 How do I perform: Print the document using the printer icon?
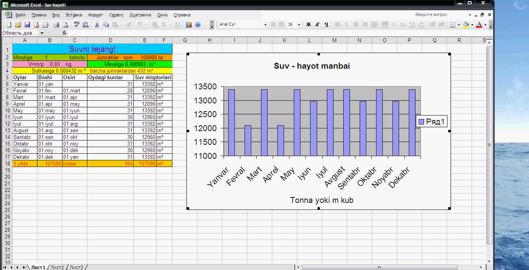click(56, 25)
